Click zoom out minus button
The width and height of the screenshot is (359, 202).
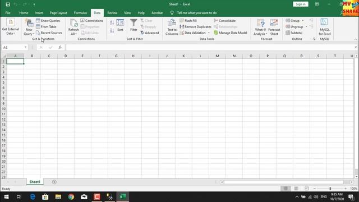pos(315,189)
